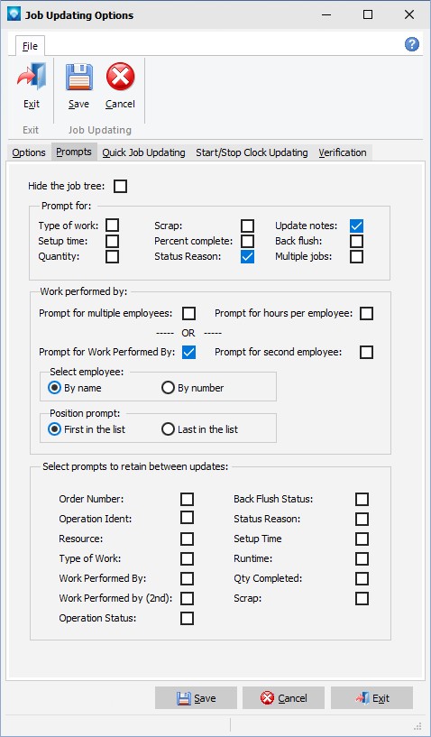Click the red Cancel ribbon icon

pyautogui.click(x=120, y=76)
